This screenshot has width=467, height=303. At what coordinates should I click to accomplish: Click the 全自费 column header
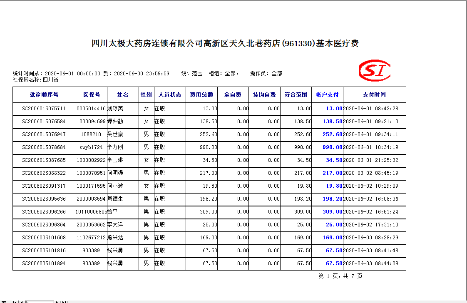tap(233, 94)
